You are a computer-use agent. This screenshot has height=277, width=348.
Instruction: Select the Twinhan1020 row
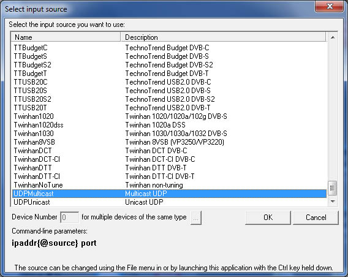(169, 116)
